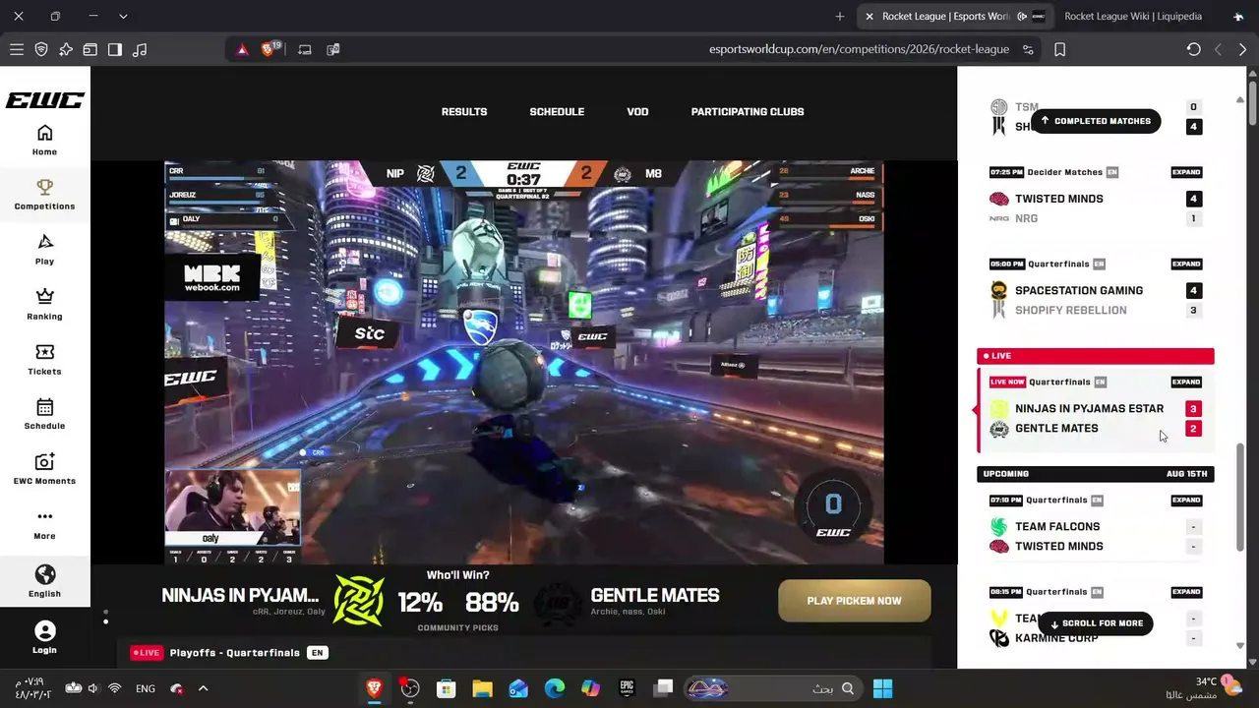Open File Explorer from taskbar
This screenshot has width=1259, height=708.
(x=482, y=688)
